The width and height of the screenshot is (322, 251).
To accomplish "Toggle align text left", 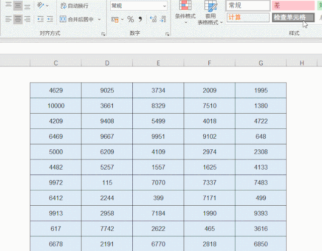I will 8,20.
